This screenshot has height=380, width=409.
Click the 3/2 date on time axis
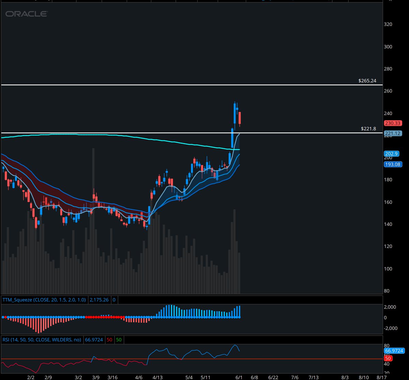(x=79, y=377)
